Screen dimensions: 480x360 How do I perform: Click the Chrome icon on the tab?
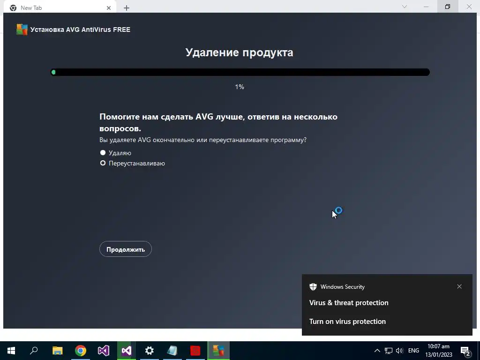(13, 8)
